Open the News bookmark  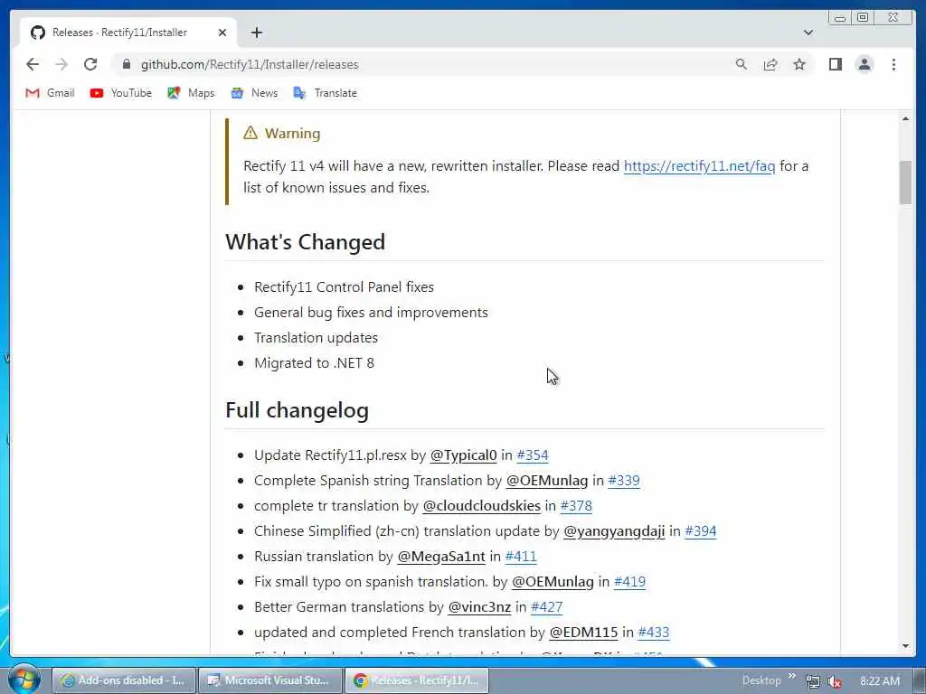pyautogui.click(x=254, y=93)
